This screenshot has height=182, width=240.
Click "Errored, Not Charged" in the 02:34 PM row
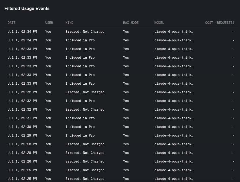point(85,32)
